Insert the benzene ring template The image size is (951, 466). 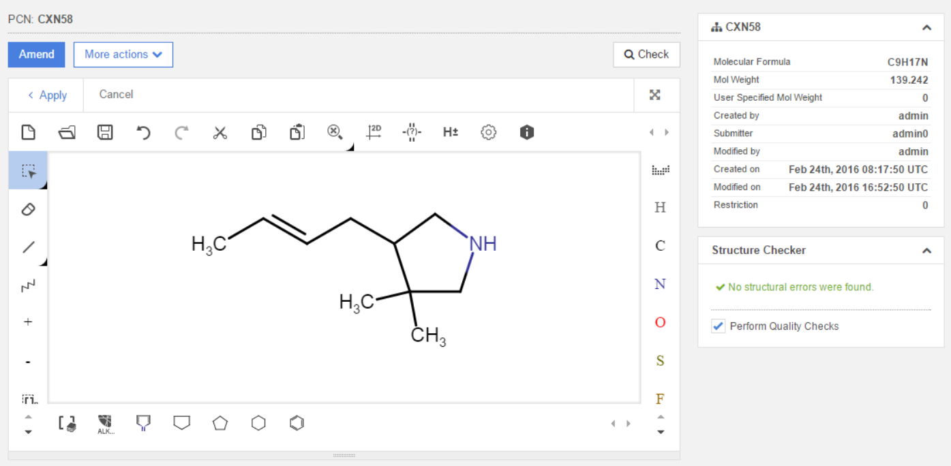point(297,423)
